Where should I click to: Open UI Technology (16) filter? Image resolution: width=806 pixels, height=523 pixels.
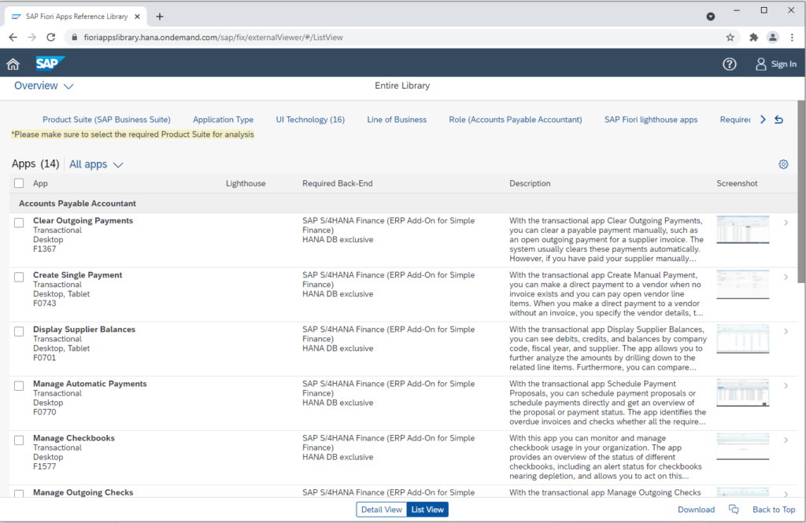pyautogui.click(x=310, y=120)
